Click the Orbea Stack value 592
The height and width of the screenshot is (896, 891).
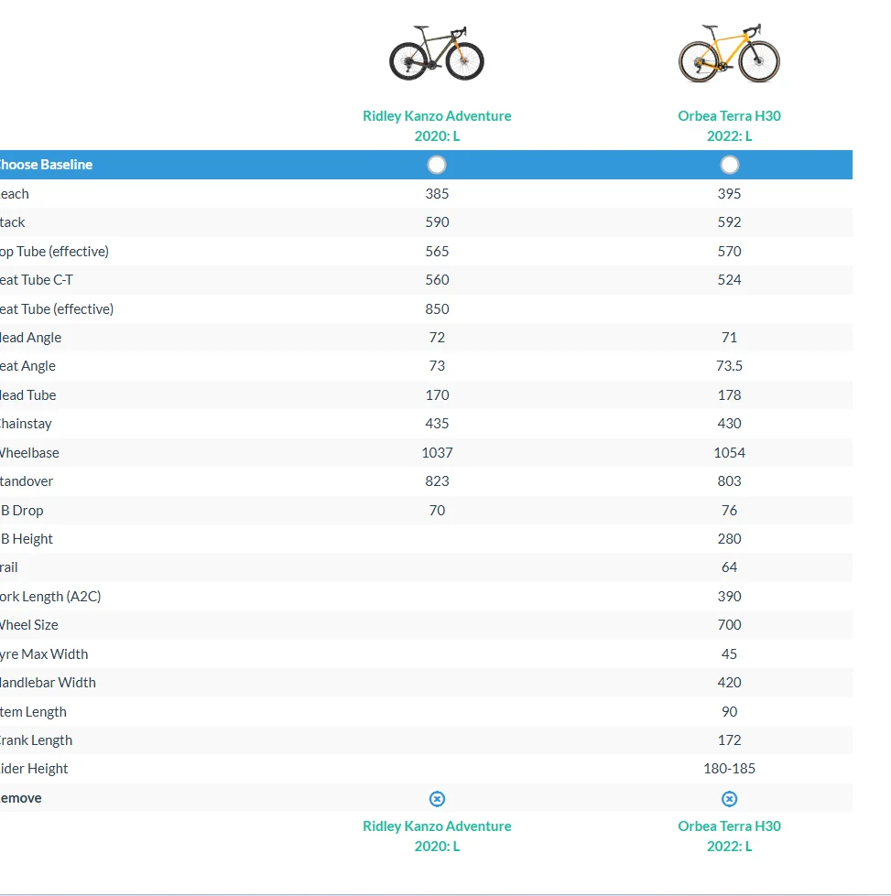click(x=729, y=222)
